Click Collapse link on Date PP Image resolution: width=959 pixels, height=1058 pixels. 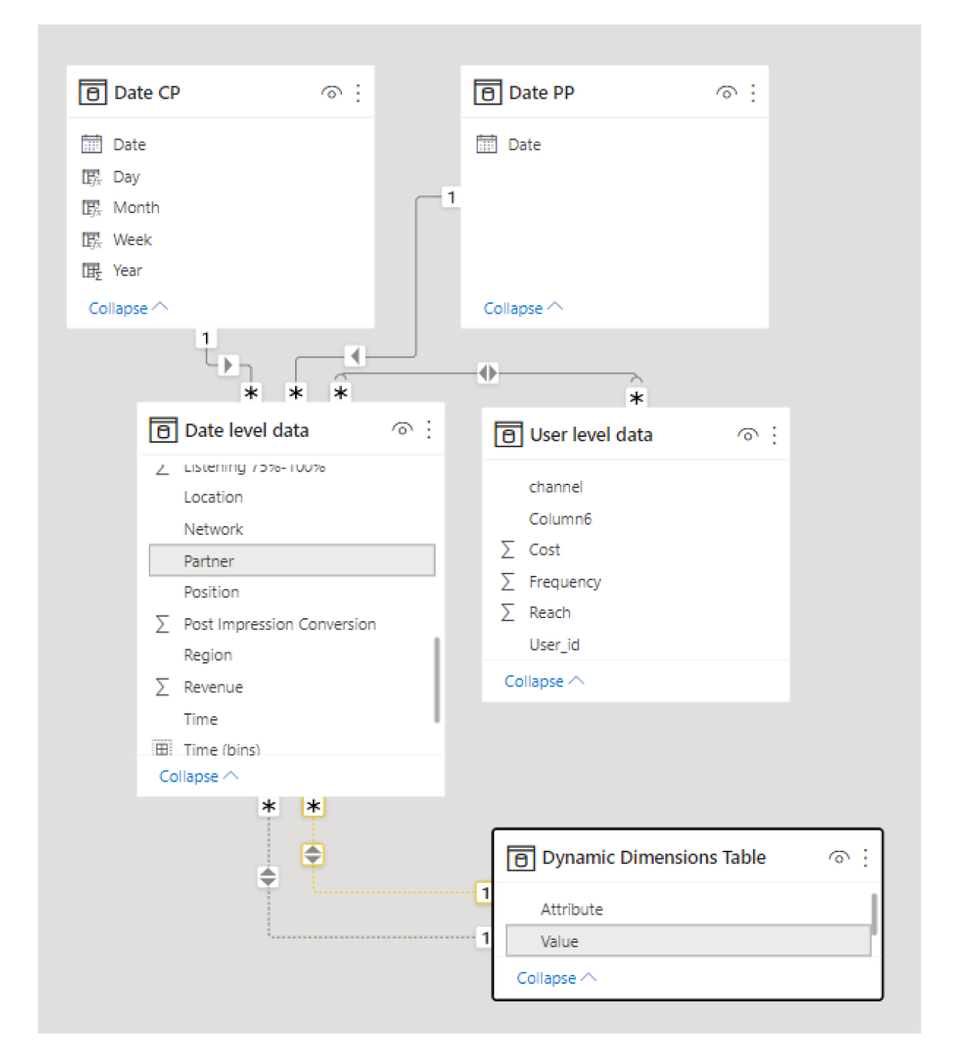[523, 308]
